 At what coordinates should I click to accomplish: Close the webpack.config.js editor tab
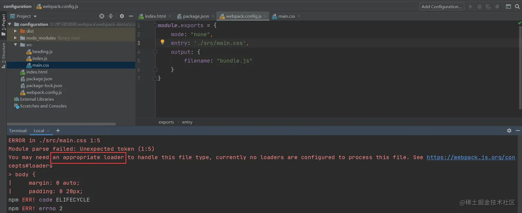265,16
